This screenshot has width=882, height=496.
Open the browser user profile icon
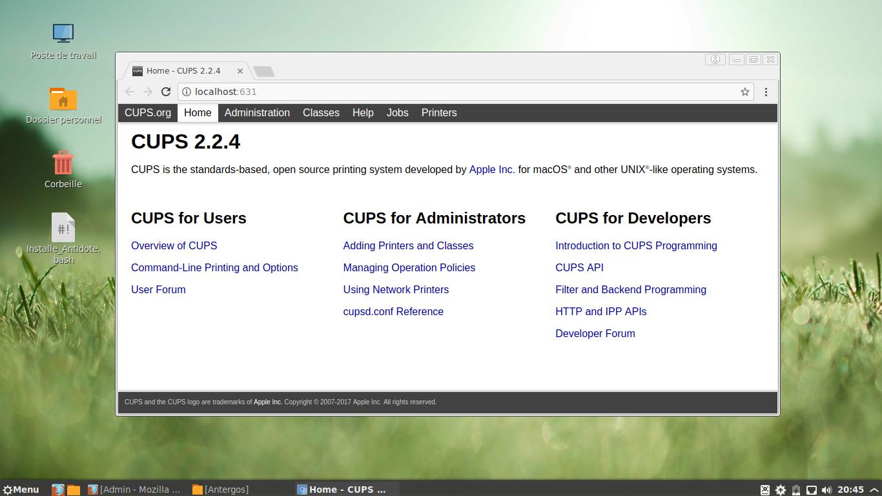(x=715, y=59)
